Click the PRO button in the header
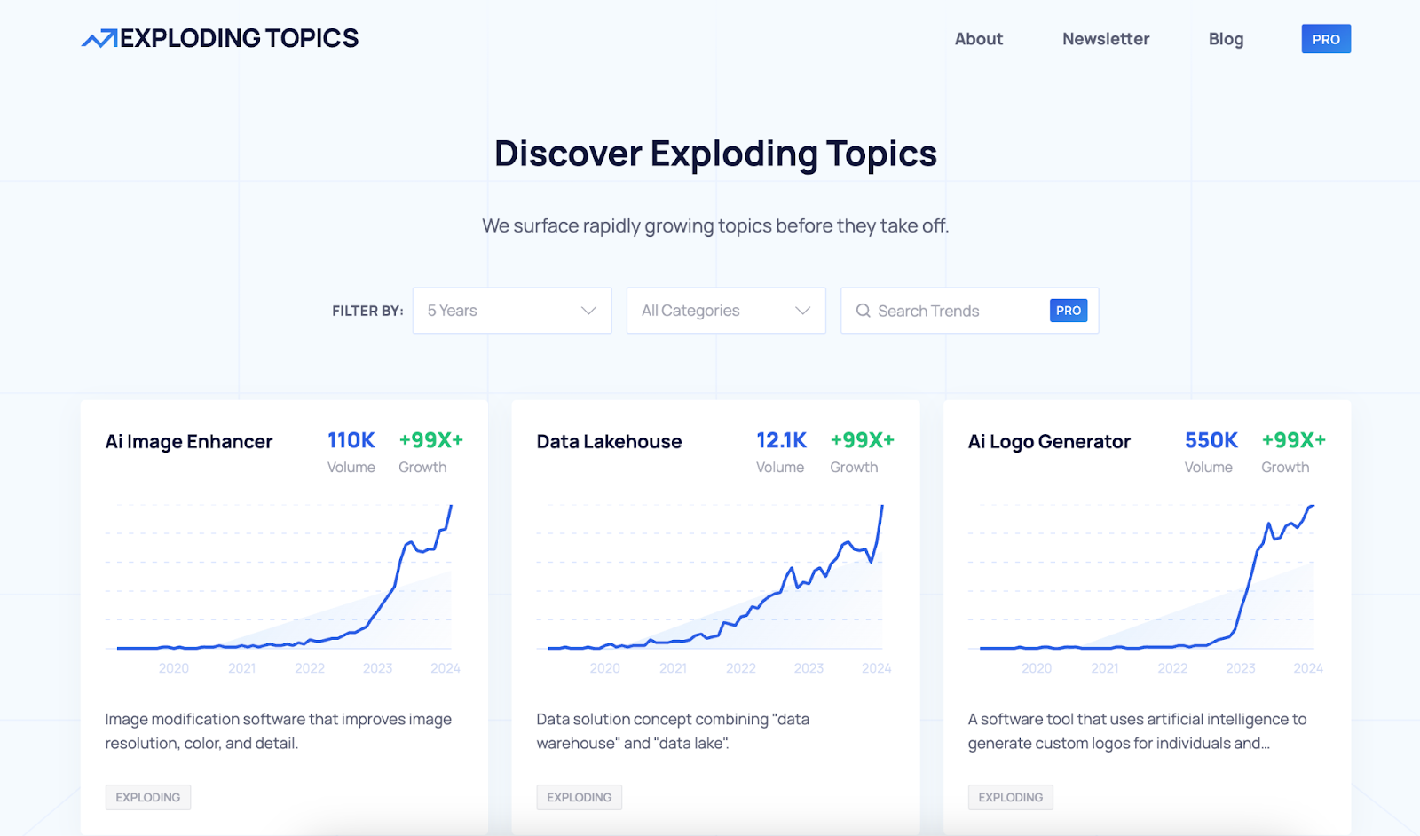1420x836 pixels. 1326,39
